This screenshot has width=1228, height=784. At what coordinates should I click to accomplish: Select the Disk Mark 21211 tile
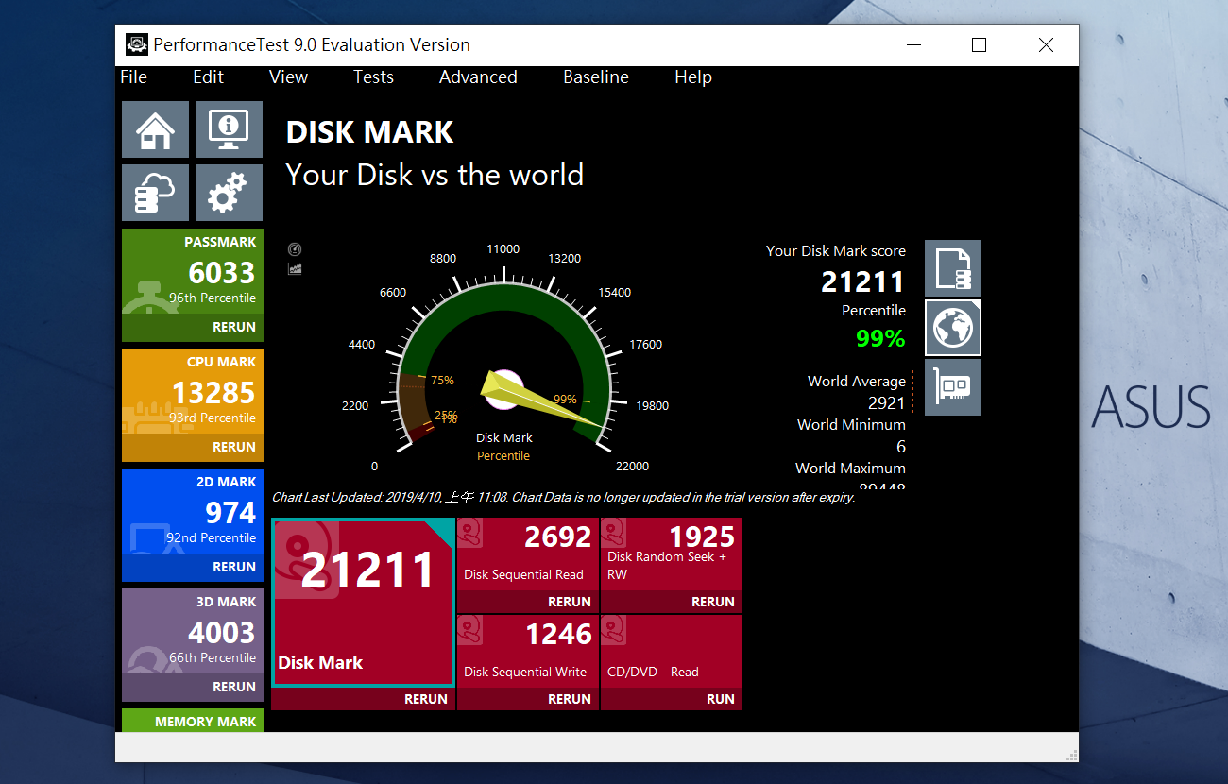tap(363, 602)
